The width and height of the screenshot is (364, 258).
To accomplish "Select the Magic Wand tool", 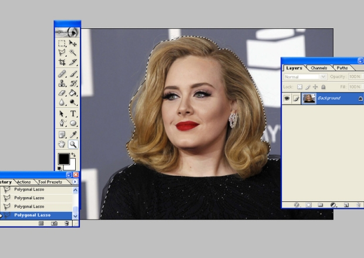I will click(73, 53).
